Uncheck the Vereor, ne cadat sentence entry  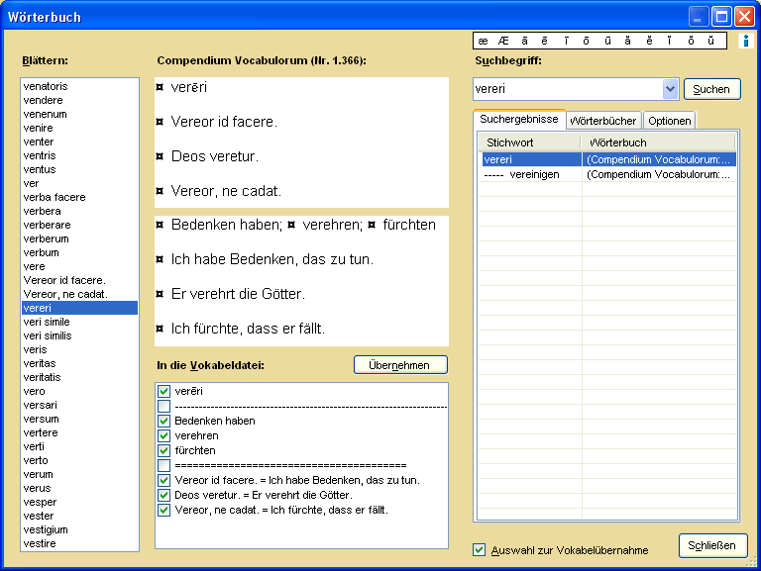(x=164, y=511)
